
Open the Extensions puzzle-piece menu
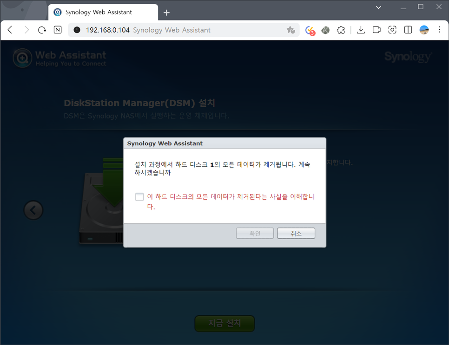point(341,30)
